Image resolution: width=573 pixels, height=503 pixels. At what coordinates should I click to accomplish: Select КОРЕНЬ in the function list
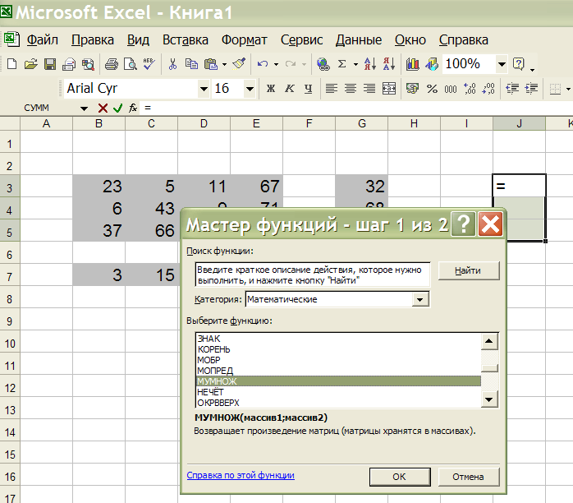(338, 349)
